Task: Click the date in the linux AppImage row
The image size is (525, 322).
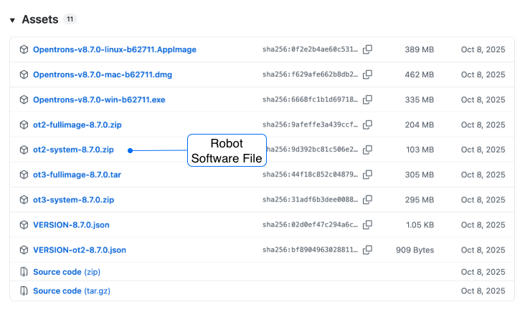Action: [483, 49]
